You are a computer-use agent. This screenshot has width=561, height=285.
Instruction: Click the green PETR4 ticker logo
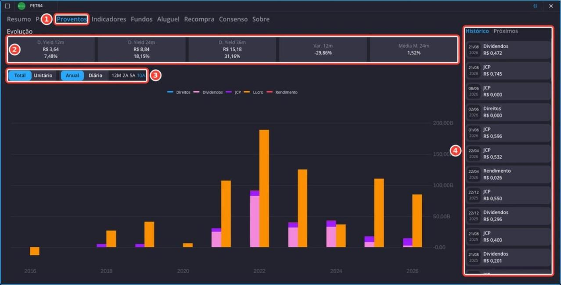22,6
